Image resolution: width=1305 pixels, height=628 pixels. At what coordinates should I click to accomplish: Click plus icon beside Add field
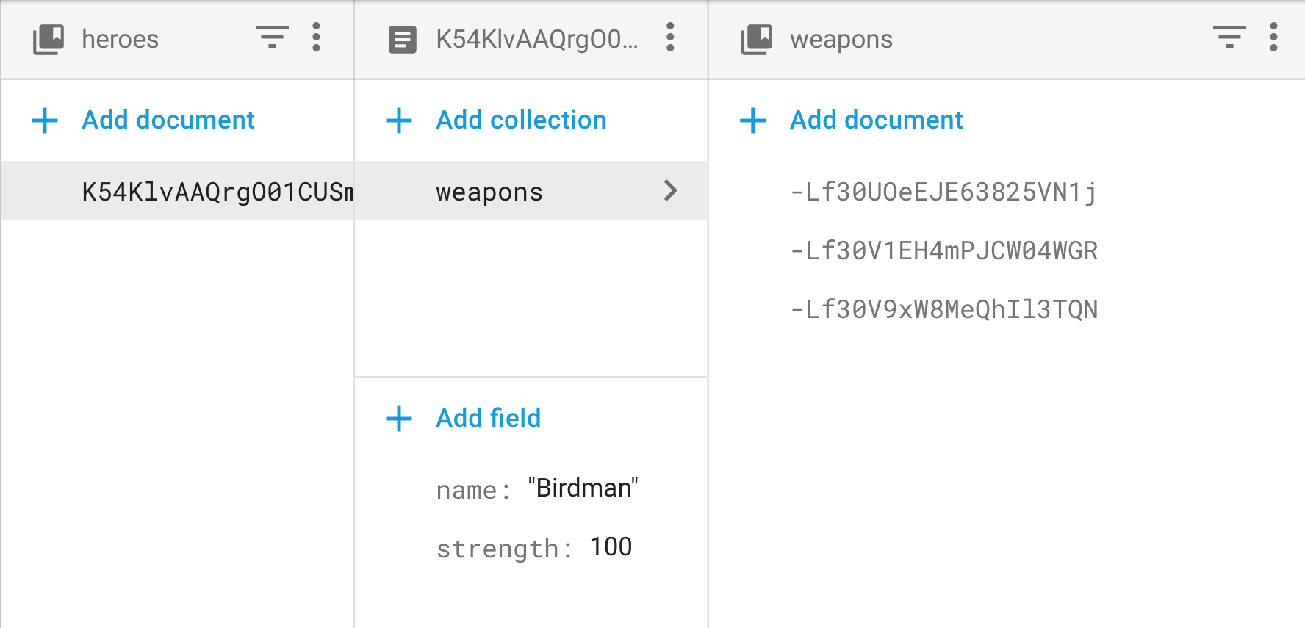click(399, 419)
